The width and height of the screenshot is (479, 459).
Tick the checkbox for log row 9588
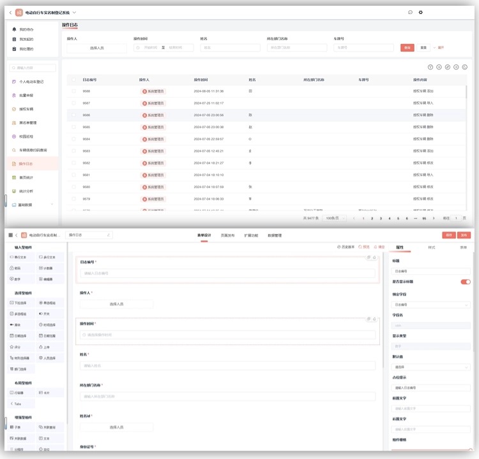(73, 91)
